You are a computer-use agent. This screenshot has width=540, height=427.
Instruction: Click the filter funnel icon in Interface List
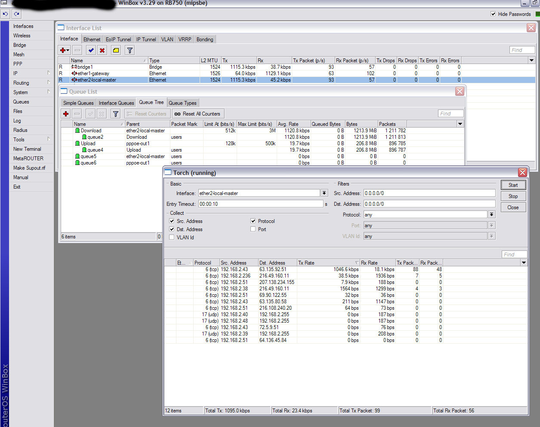coord(130,50)
